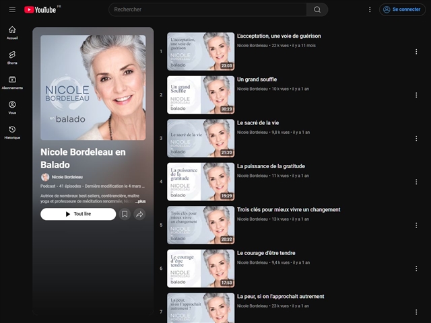Open Shorts from sidebar
The height and width of the screenshot is (323, 431).
(x=12, y=58)
